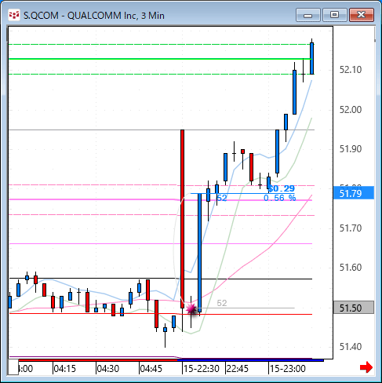Image resolution: width=382 pixels, height=383 pixels.
Task: Click the solid red horizontal support line
Action: click(161, 314)
